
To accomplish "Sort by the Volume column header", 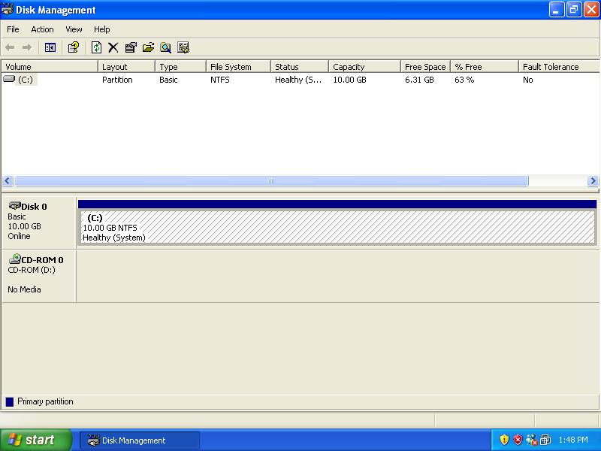I will 50,67.
